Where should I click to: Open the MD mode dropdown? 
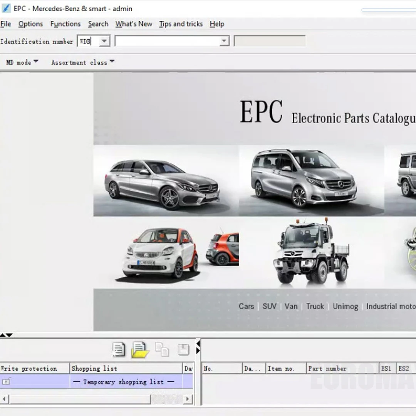[x=22, y=62]
